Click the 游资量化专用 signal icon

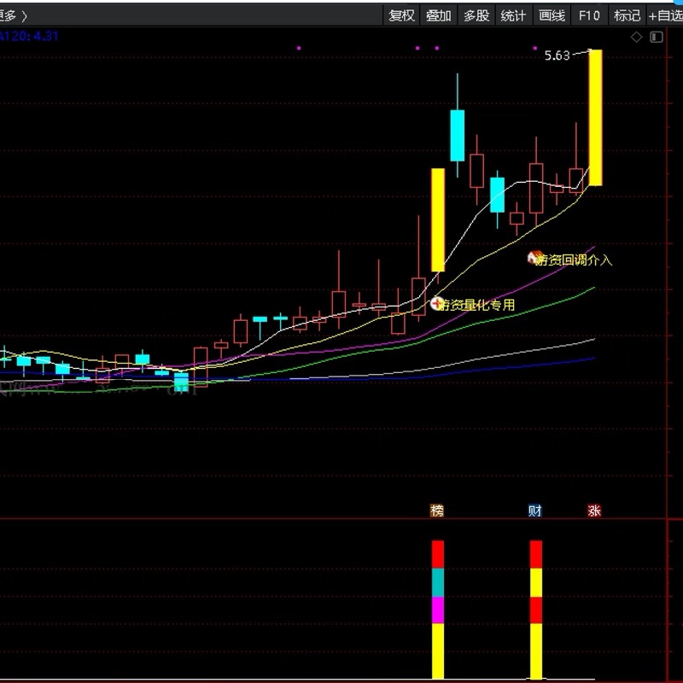(x=438, y=303)
